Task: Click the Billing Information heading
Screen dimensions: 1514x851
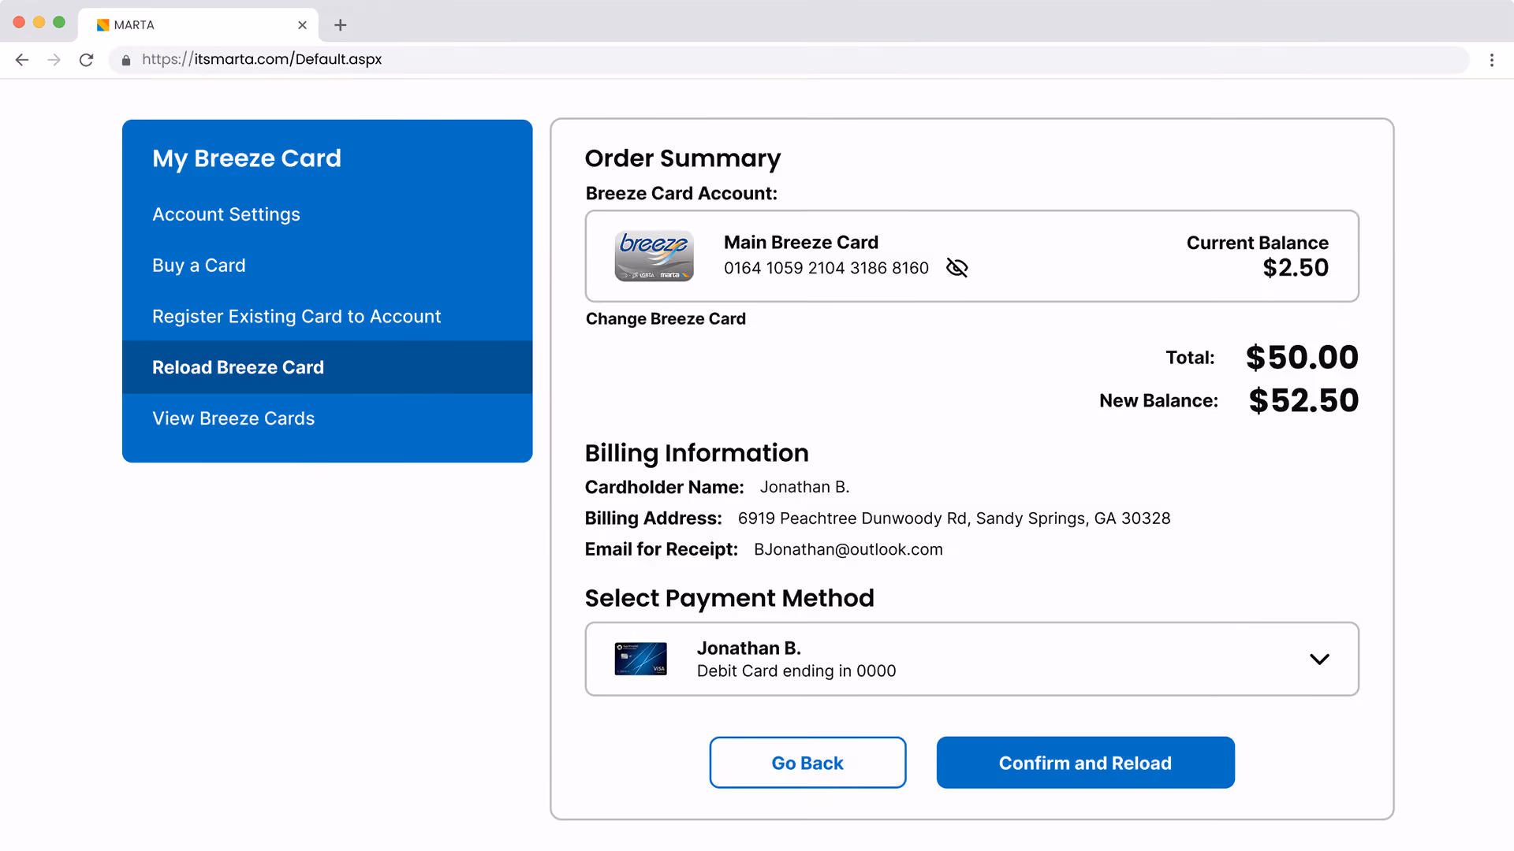Action: tap(697, 453)
